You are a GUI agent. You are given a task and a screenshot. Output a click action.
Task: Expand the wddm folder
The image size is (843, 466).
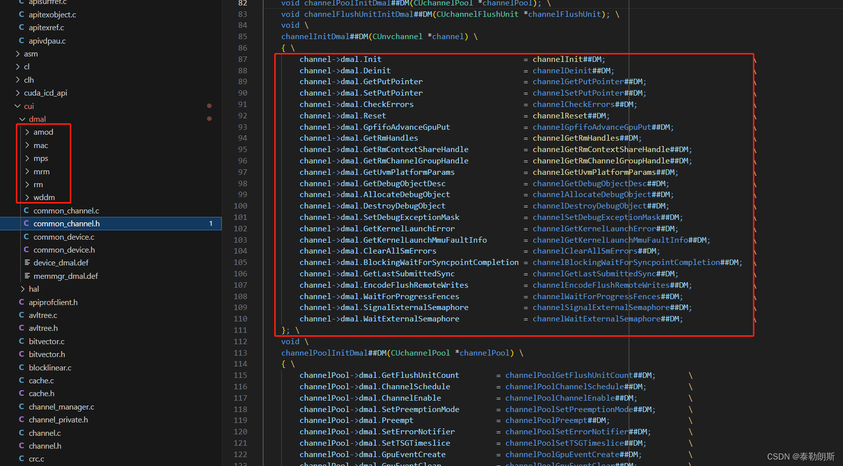coord(27,197)
